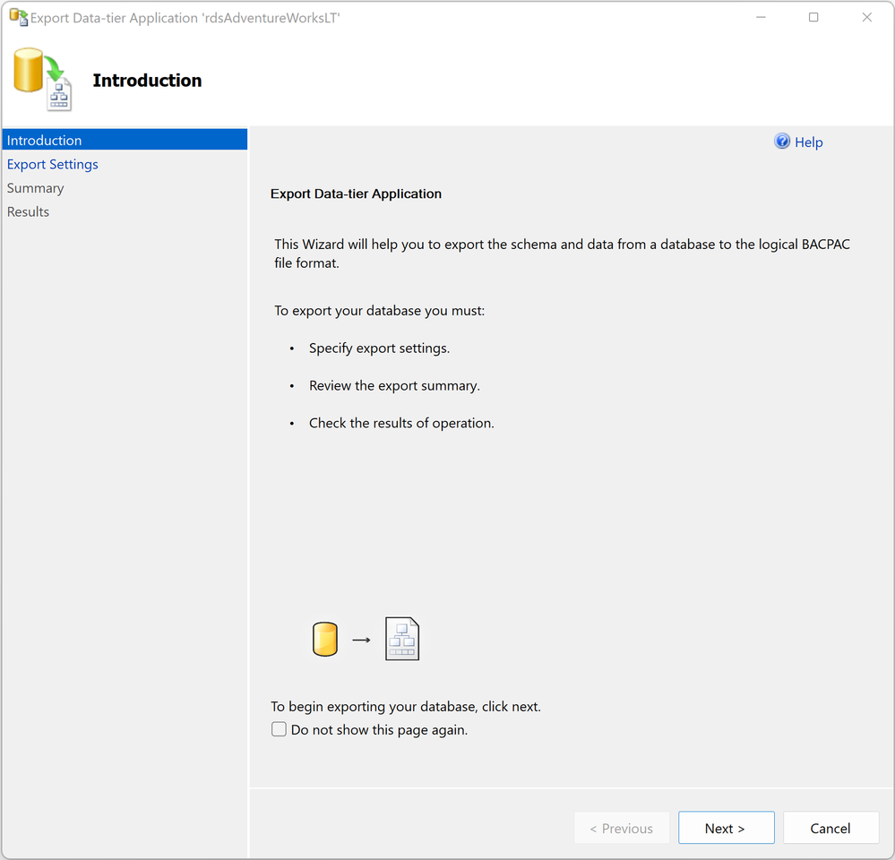The height and width of the screenshot is (860, 895).
Task: Click the disabled Previous button
Action: click(622, 828)
